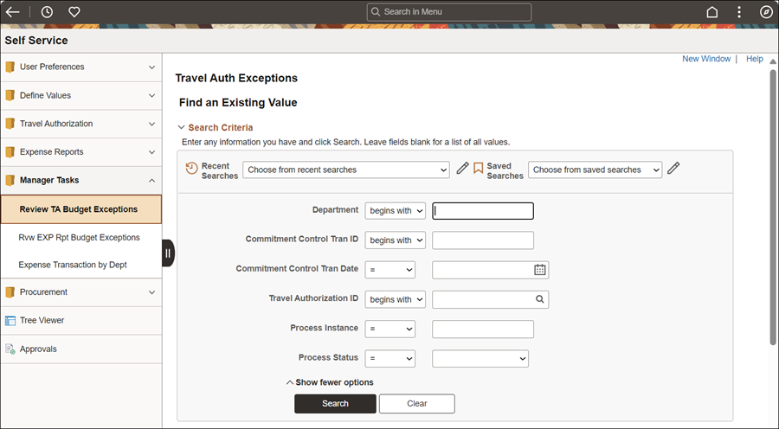Click the Search button
This screenshot has height=429, width=779.
tap(335, 404)
